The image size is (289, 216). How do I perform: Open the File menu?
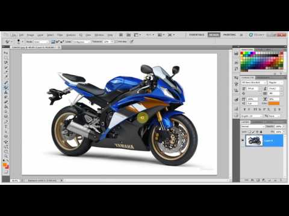click(14, 35)
